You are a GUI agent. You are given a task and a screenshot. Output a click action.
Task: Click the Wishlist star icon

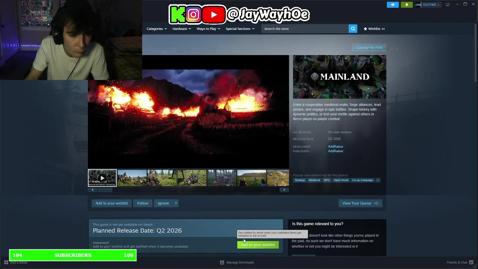(366, 29)
